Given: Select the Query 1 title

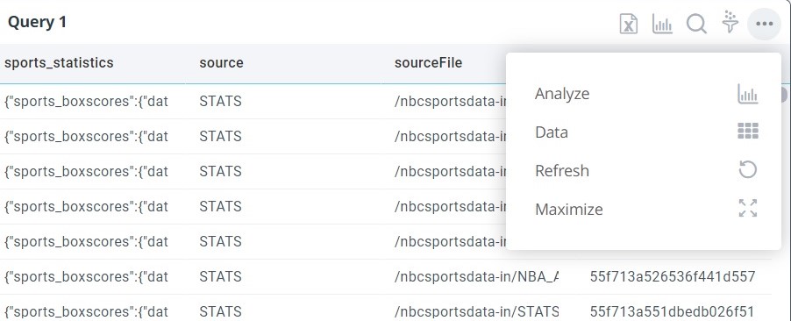Looking at the screenshot, I should [38, 22].
